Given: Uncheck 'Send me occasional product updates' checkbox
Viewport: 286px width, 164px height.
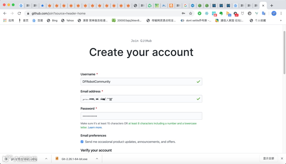Looking at the screenshot, I should [82, 142].
